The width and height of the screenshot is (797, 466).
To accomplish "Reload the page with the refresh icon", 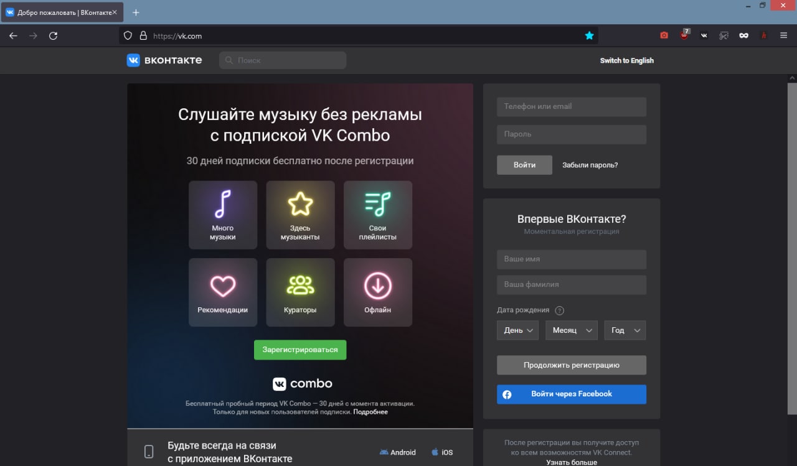I will point(53,36).
